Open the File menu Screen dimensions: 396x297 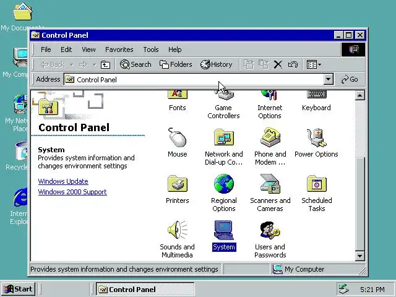46,49
